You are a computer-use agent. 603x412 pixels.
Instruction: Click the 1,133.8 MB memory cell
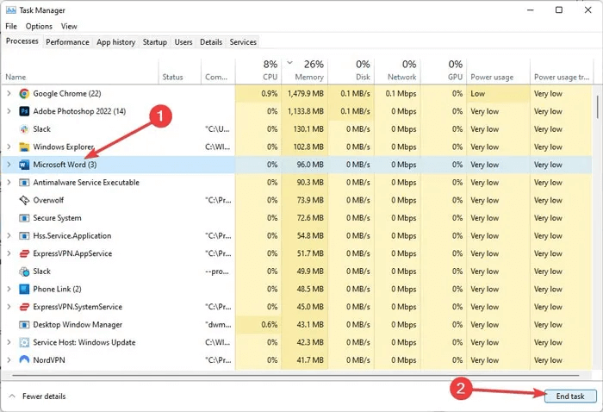tap(304, 111)
